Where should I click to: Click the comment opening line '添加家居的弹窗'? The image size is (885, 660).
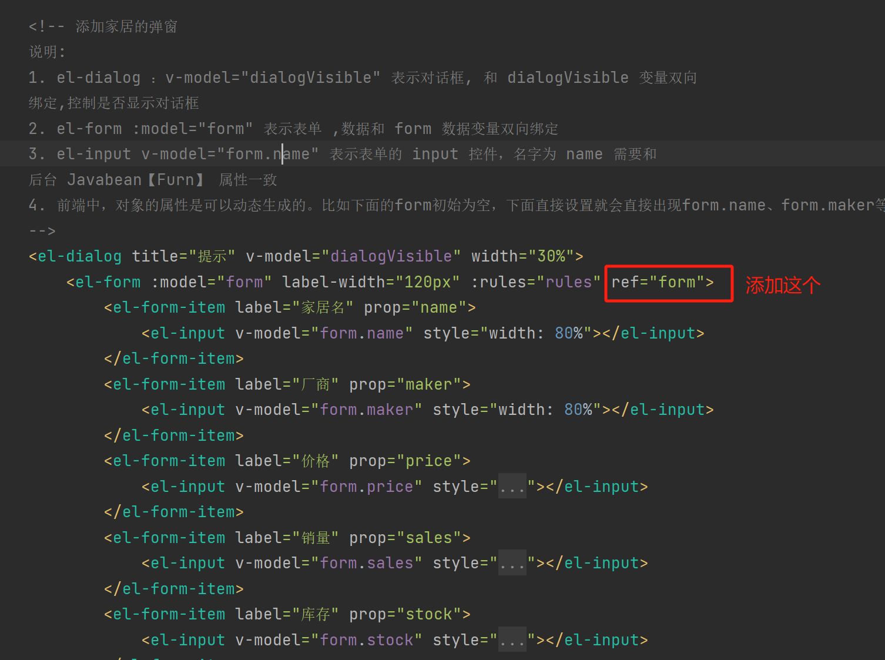103,26
